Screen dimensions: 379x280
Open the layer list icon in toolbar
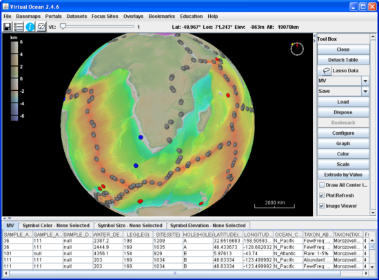pyautogui.click(x=19, y=27)
